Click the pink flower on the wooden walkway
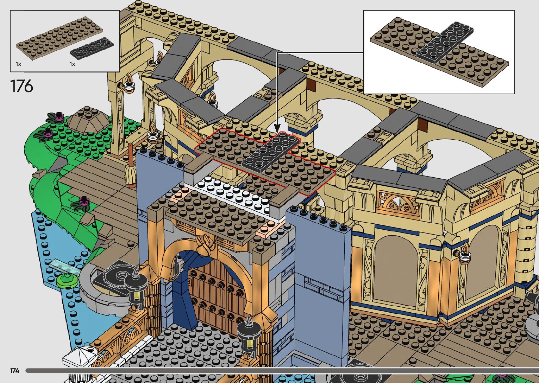The image size is (539, 383). coord(84,201)
